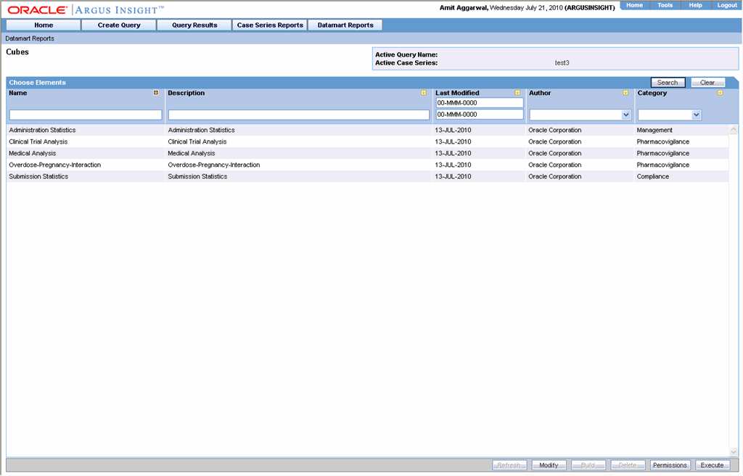743x476 pixels.
Task: Click the sort icon in Name column
Action: click(x=156, y=93)
